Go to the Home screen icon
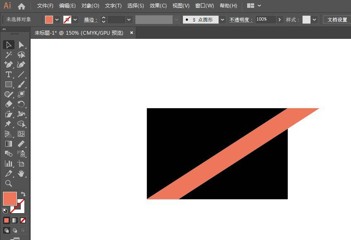 coord(22,6)
